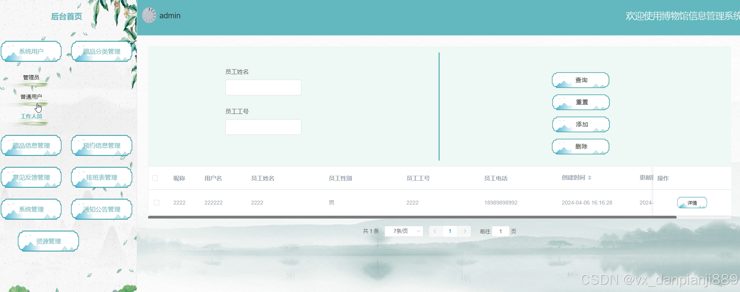Expand the 系统用户 menu

pos(31,51)
